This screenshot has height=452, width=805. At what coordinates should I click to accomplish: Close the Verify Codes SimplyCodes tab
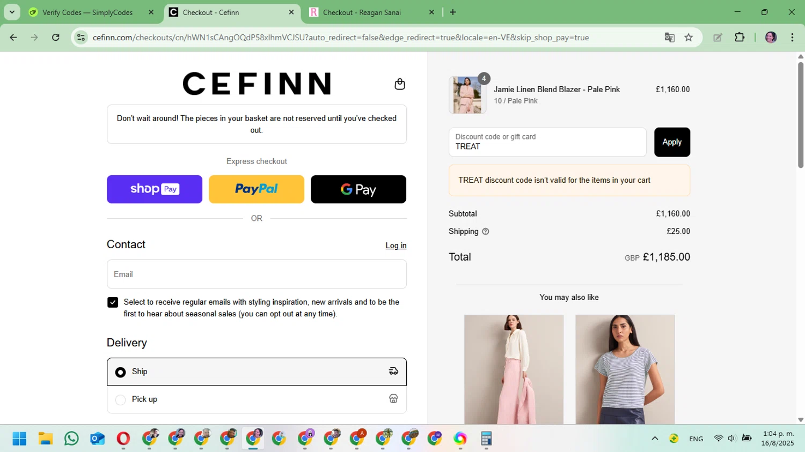(x=151, y=12)
